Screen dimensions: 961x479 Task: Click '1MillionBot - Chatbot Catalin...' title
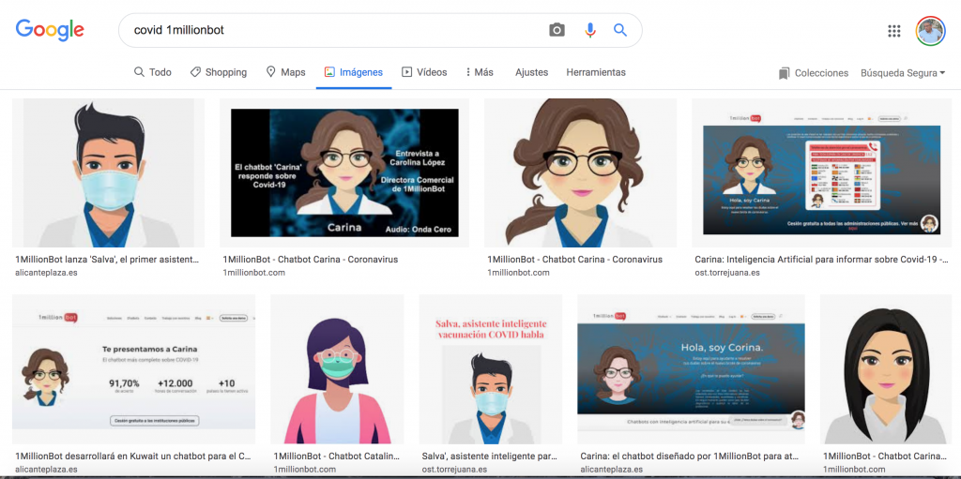click(337, 456)
